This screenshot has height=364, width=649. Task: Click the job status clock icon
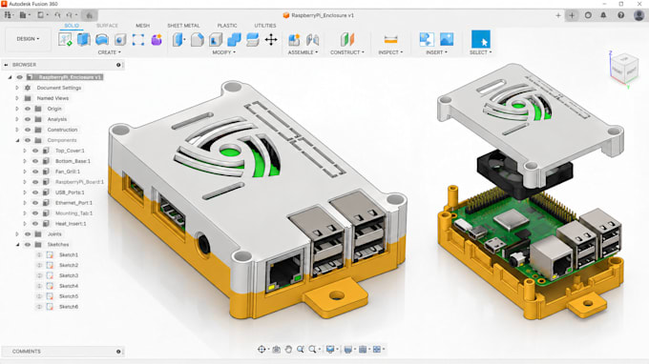pyautogui.click(x=588, y=15)
